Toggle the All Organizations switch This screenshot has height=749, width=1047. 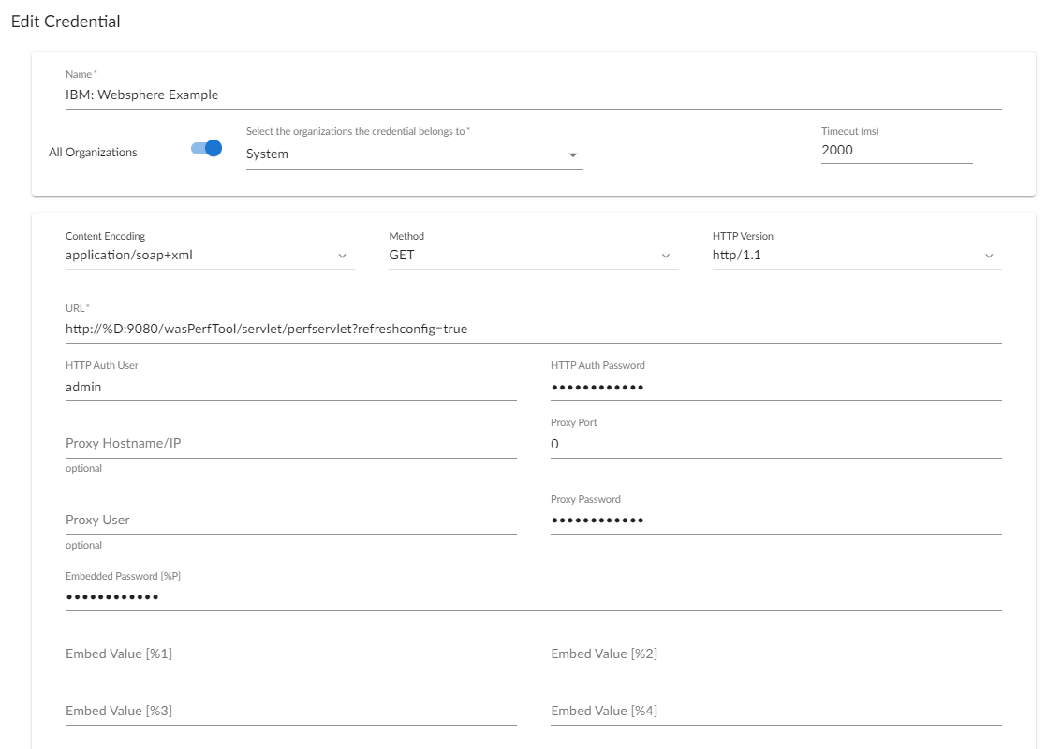pos(206,148)
